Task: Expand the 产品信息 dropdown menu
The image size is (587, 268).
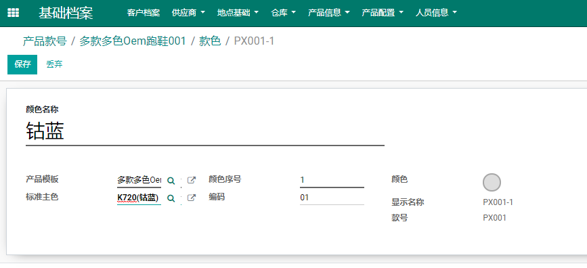Action: click(328, 13)
